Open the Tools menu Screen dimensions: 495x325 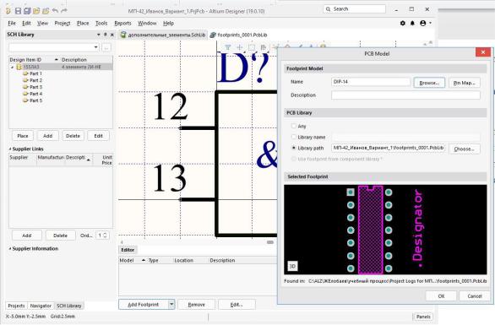tap(101, 23)
